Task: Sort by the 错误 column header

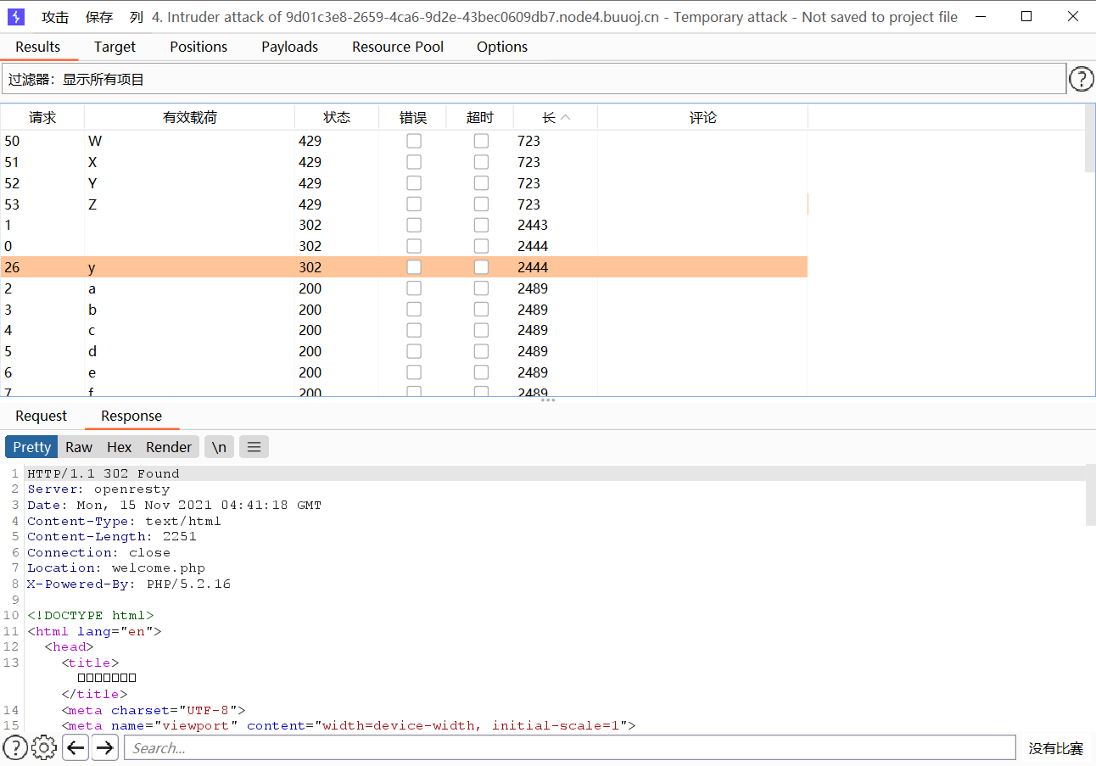Action: pos(413,118)
